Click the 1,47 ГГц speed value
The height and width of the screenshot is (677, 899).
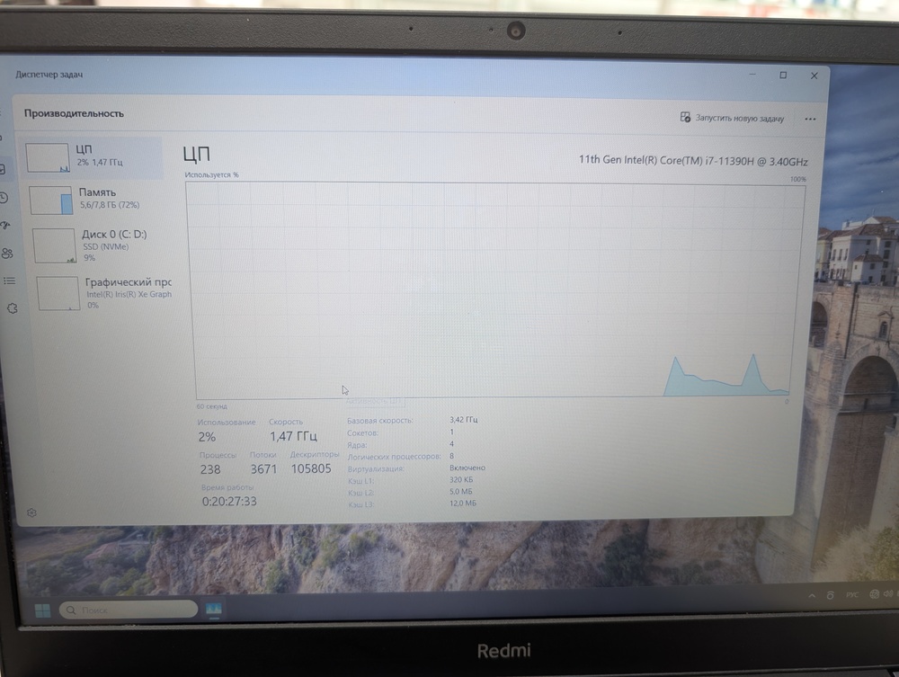tap(294, 436)
